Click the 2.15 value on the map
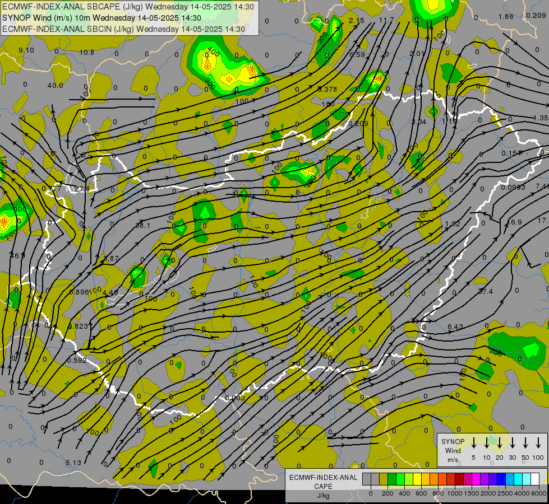The height and width of the screenshot is (504, 549). [357, 21]
